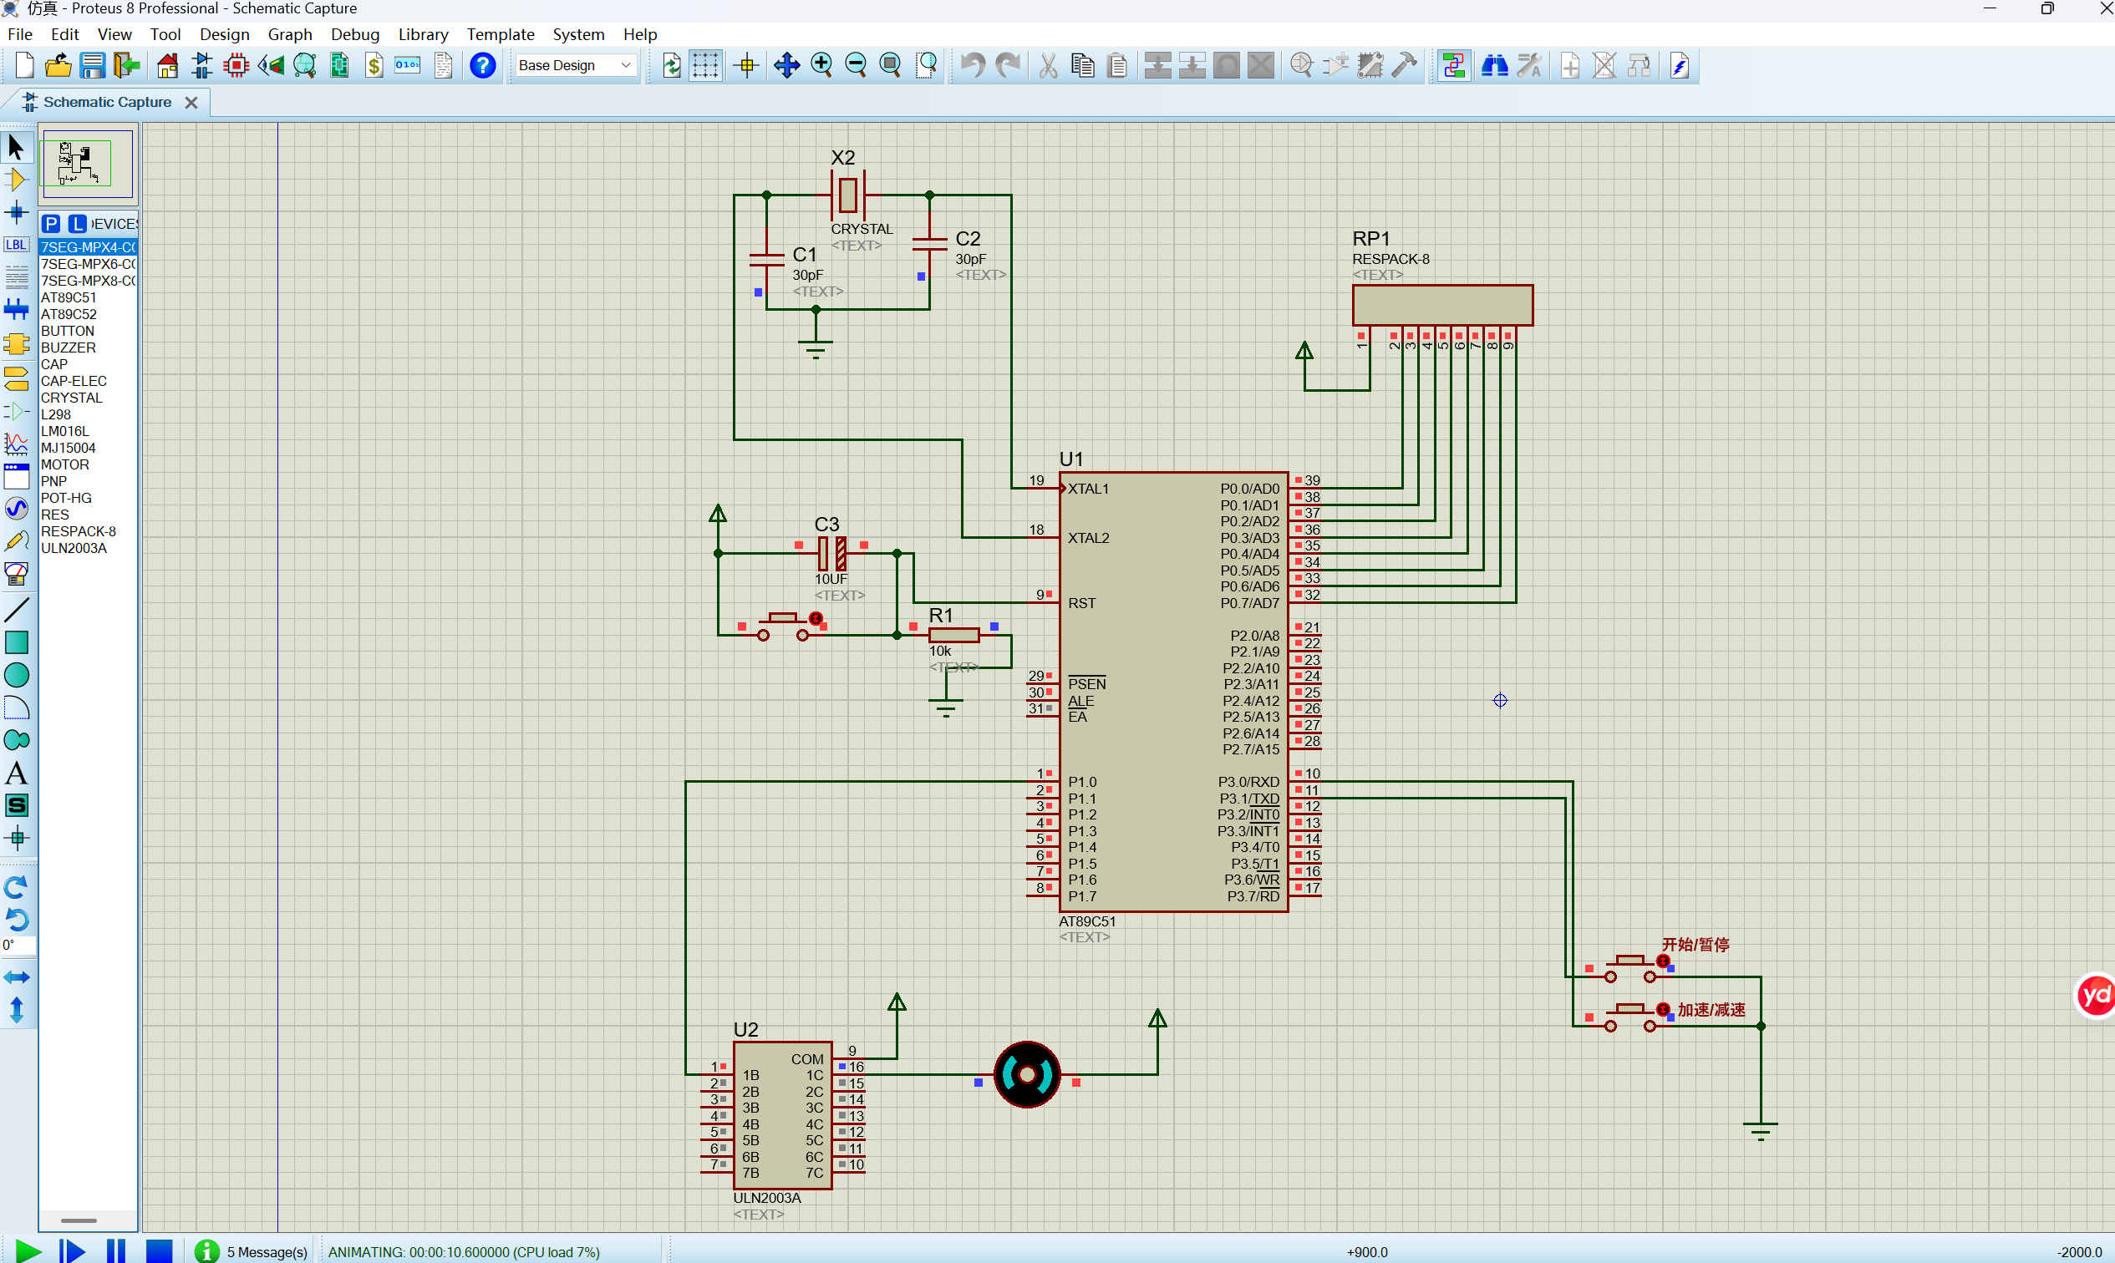The image size is (2115, 1263).
Task: Open the System menu
Action: (x=578, y=34)
